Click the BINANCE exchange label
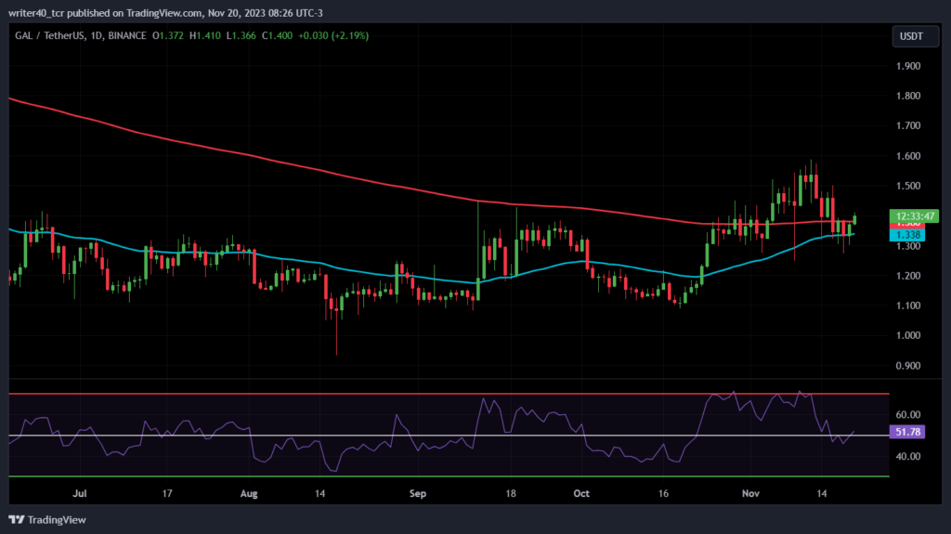This screenshot has height=534, width=951. (x=127, y=36)
